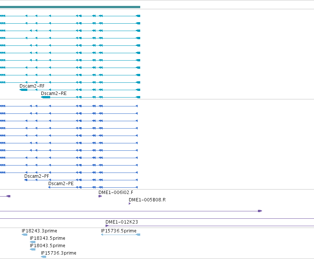The height and width of the screenshot is (259, 314).
Task: Click the topmost protein track's right-end arrow
Action: pos(137,106)
